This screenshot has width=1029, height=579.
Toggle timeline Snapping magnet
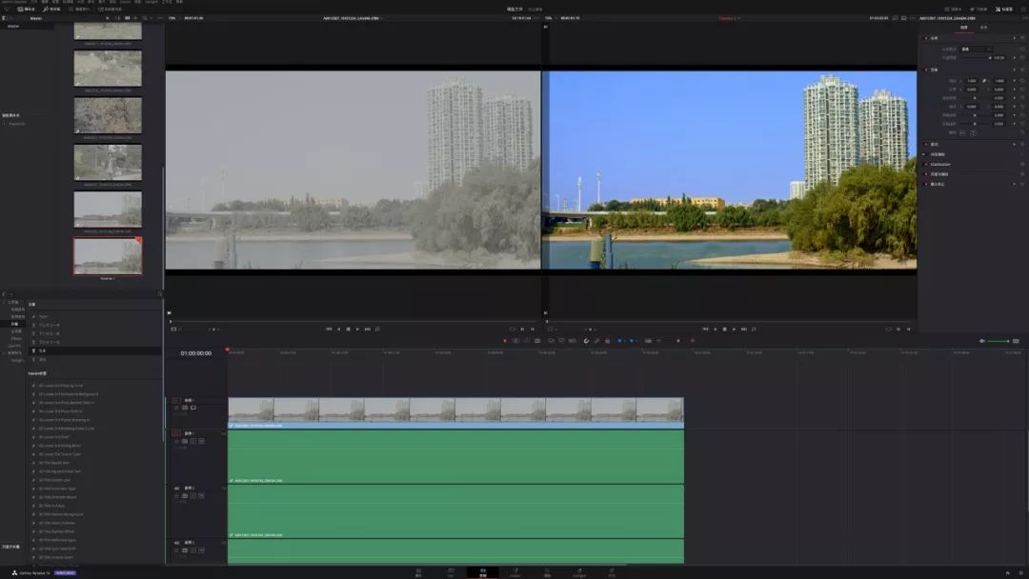[586, 341]
